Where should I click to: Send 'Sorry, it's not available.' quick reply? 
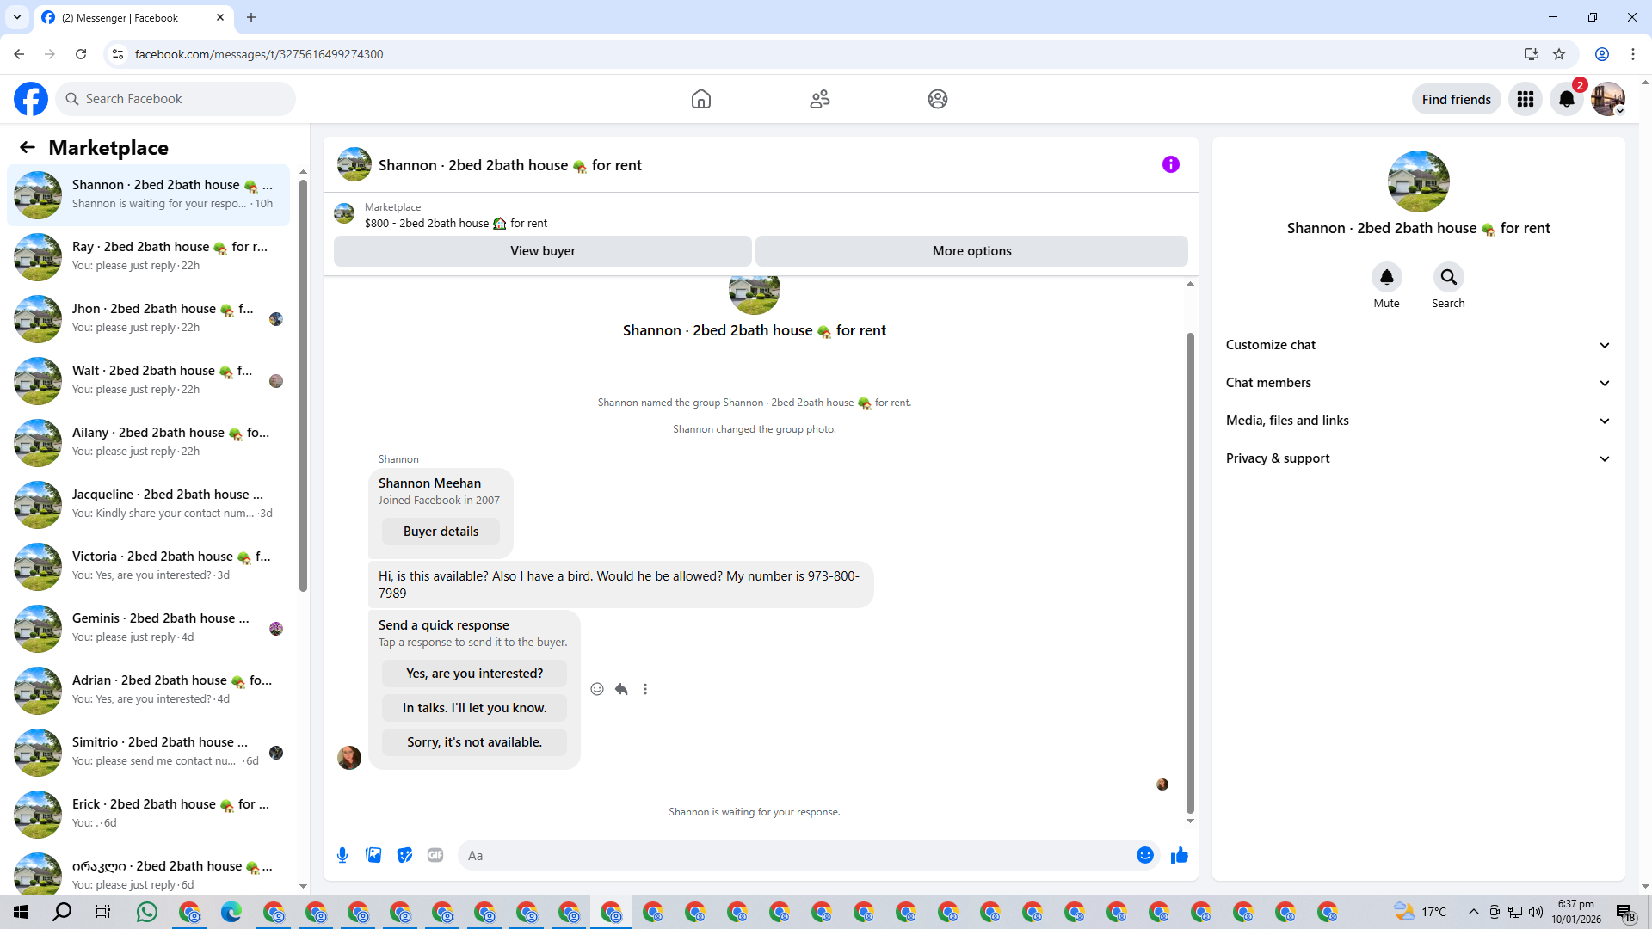(474, 742)
